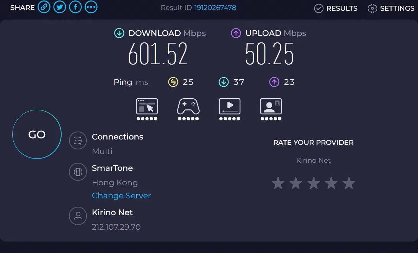Open the Change Server link
Viewport: 418px width, 253px height.
[121, 196]
